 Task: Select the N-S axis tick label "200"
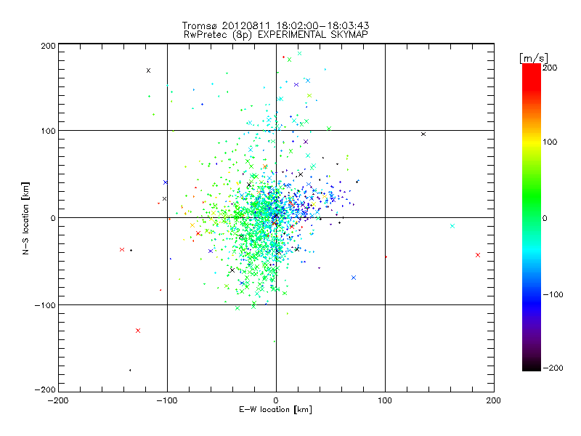(x=48, y=46)
